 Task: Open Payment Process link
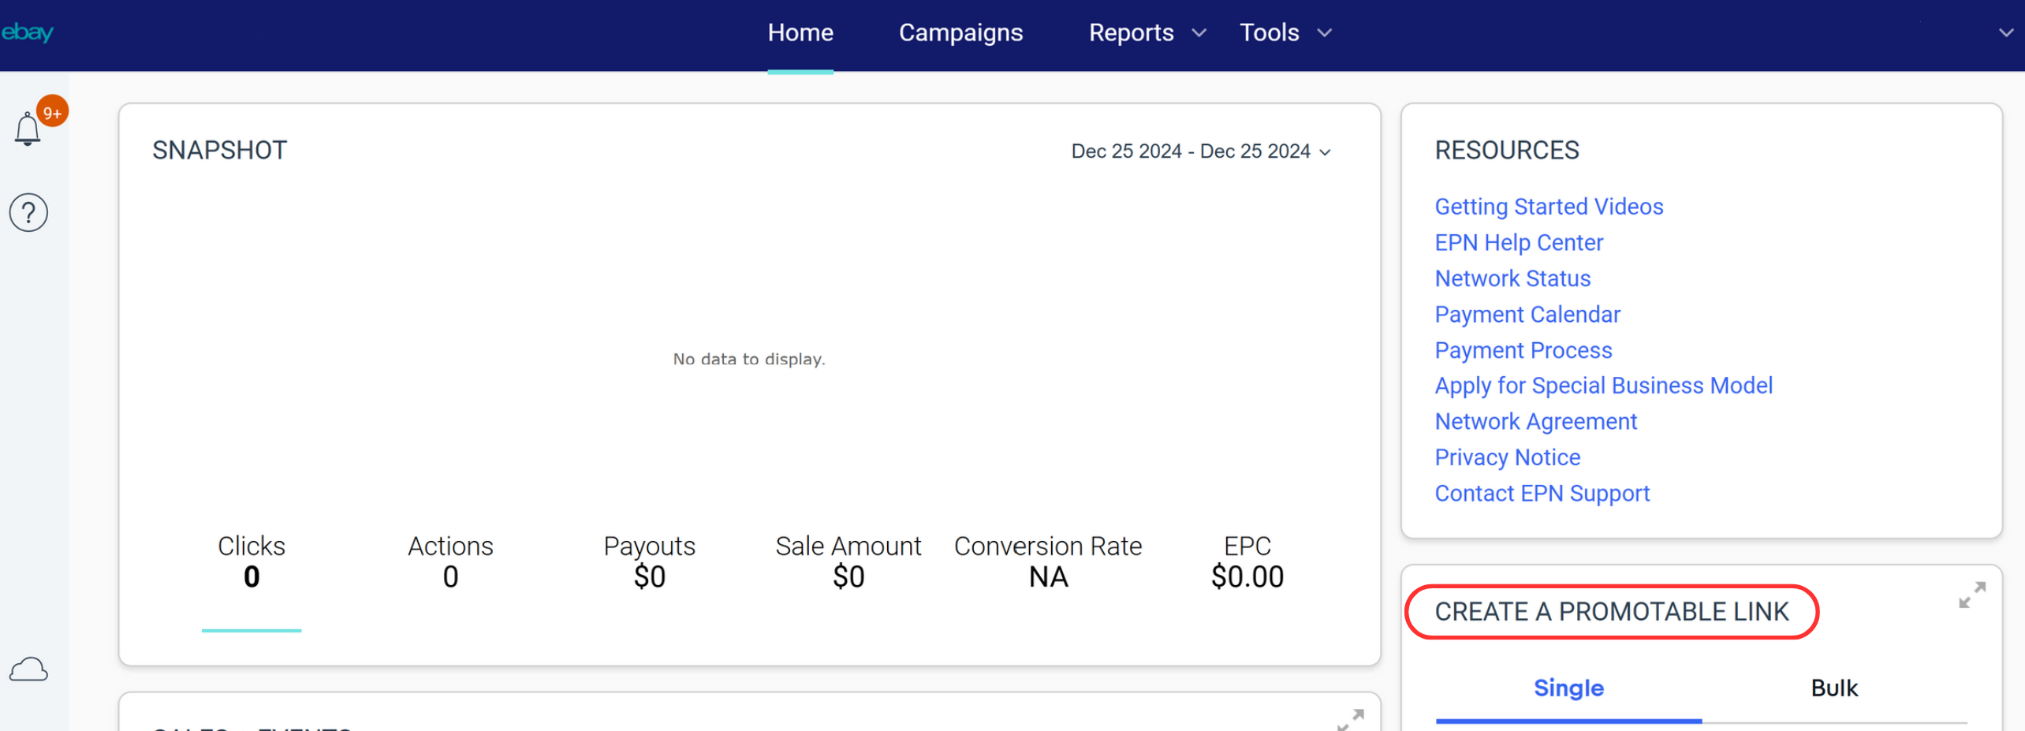tap(1523, 350)
